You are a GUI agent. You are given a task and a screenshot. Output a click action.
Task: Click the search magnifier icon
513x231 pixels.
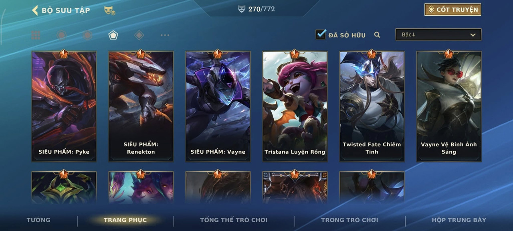(377, 35)
